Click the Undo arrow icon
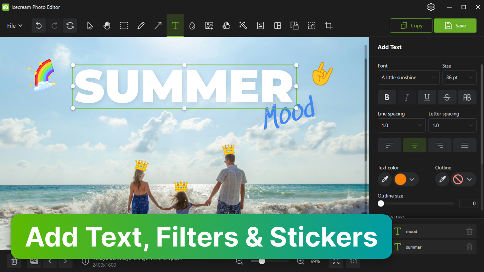The width and height of the screenshot is (484, 272). pos(39,25)
